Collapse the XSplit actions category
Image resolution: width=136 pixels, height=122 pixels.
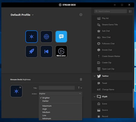(95, 97)
